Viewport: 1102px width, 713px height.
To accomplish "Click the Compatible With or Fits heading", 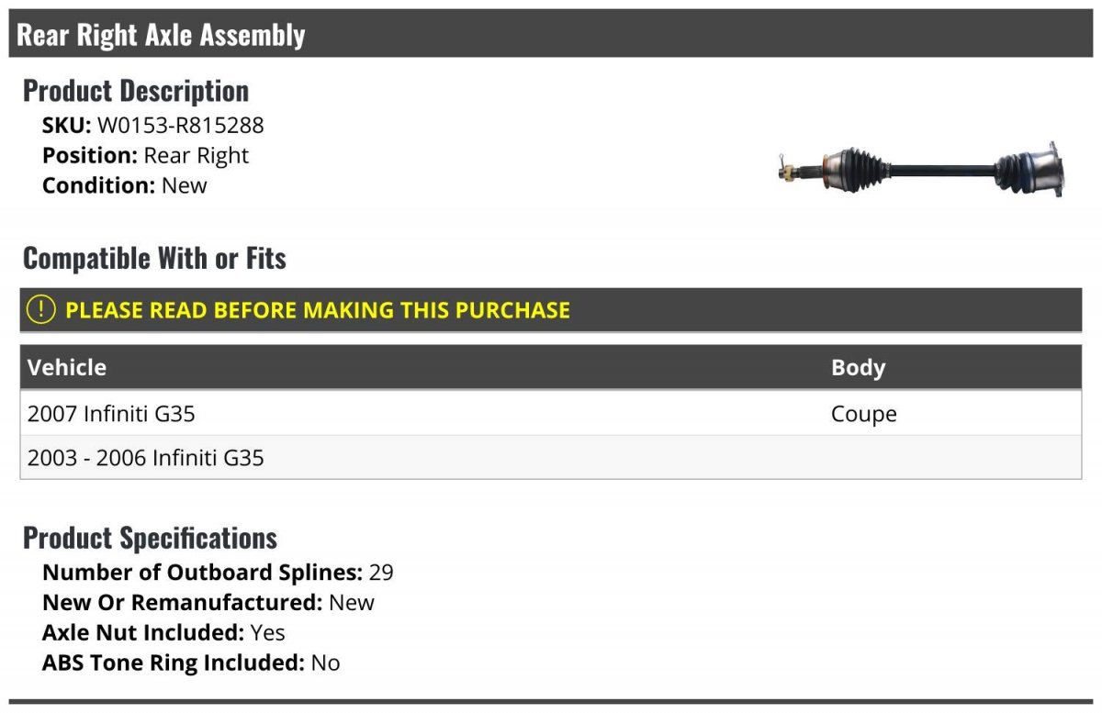I will click(x=154, y=259).
